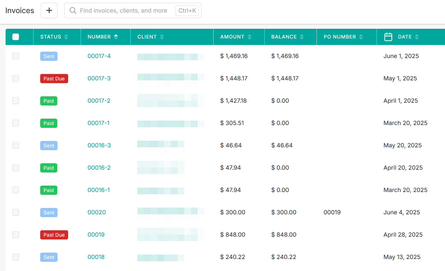Click the balance $ 848.00

click(x=284, y=235)
